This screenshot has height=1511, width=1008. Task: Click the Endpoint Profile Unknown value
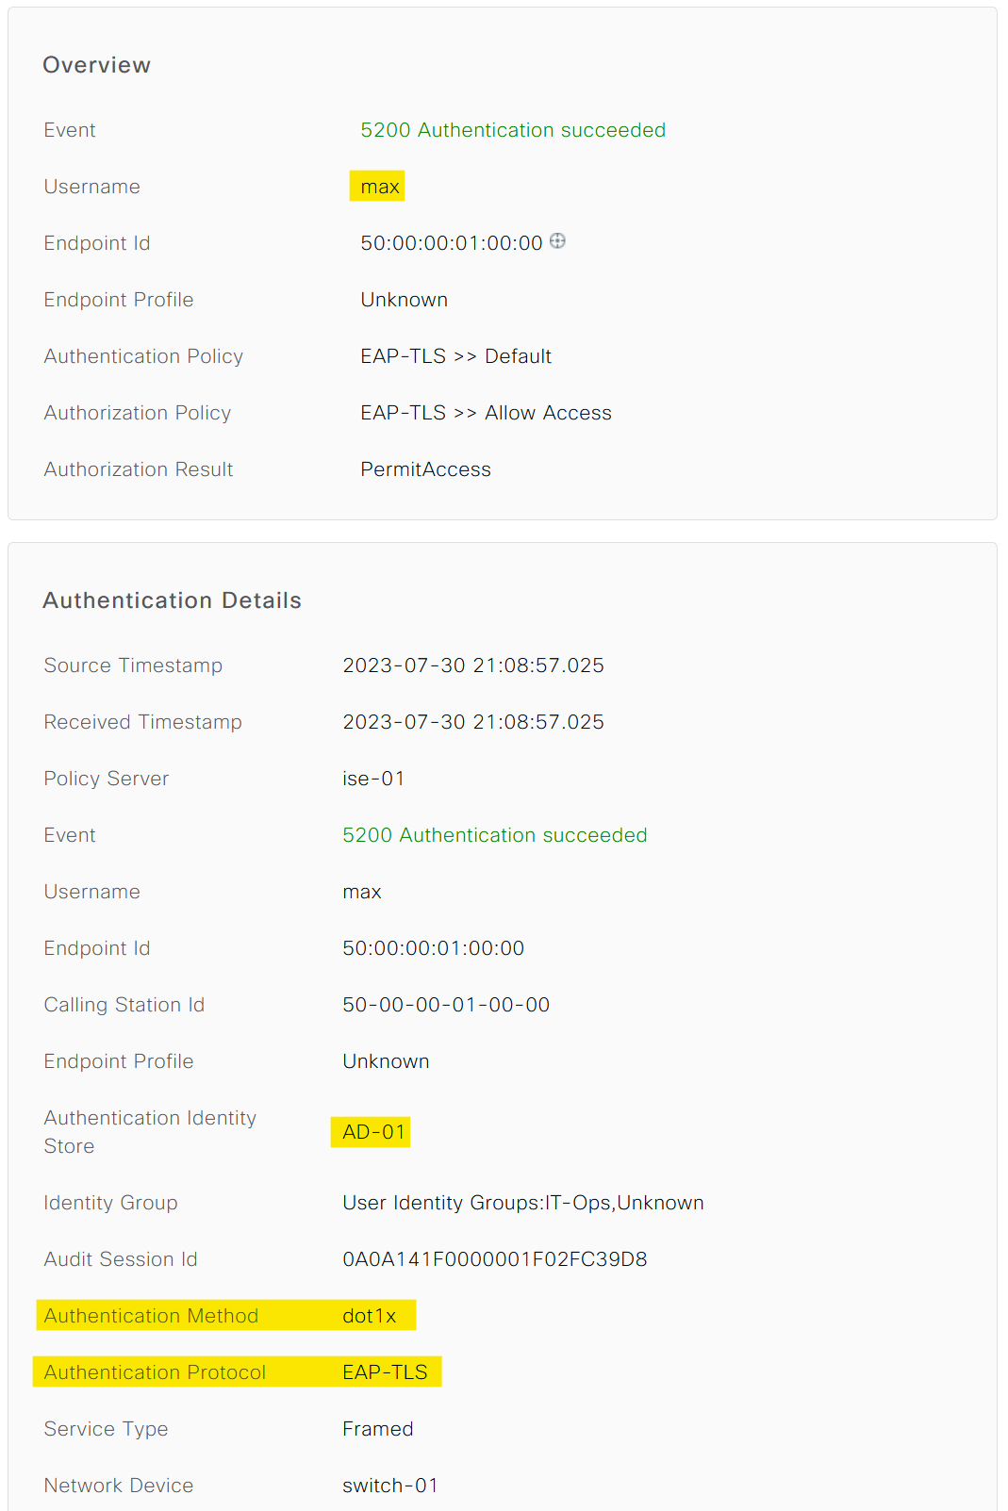point(404,299)
